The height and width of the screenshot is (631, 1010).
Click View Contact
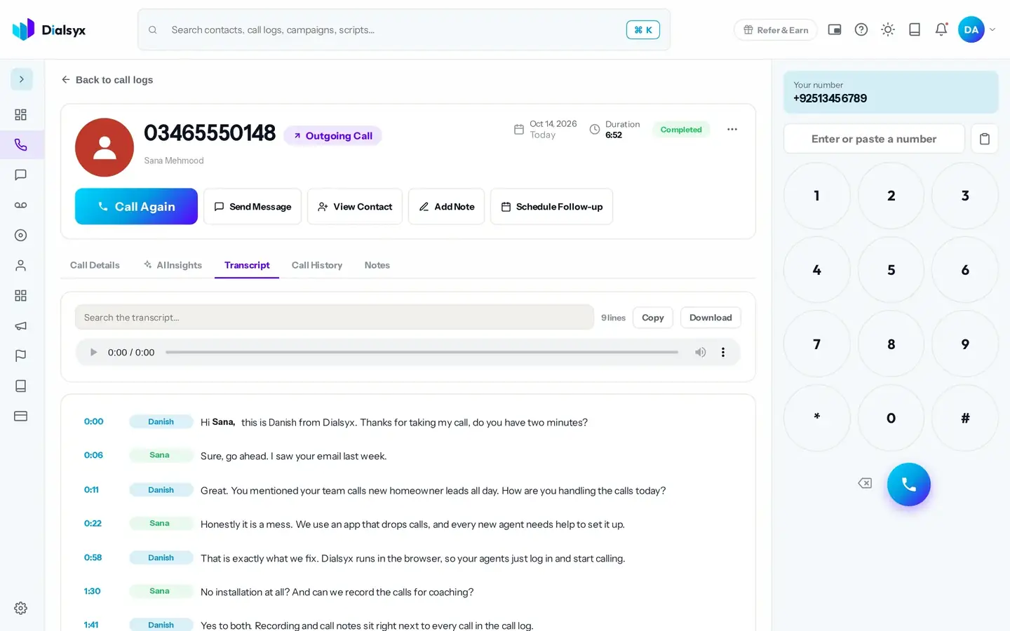(x=355, y=206)
